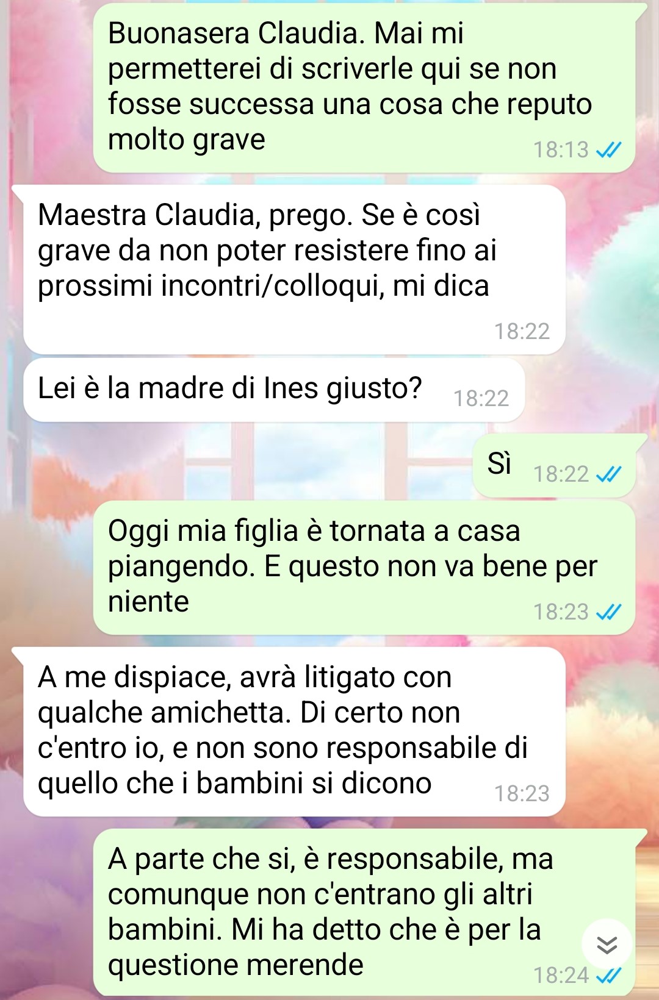The height and width of the screenshot is (1000, 659).
Task: Tap read ticks on 'Oggi mia figlia' message
Action: pyautogui.click(x=608, y=612)
